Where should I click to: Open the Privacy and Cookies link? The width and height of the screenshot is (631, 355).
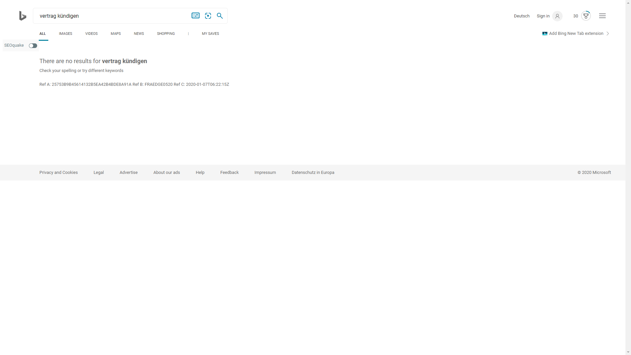(58, 173)
